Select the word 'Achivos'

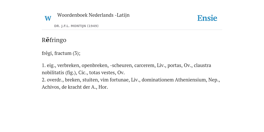pyautogui.click(x=50, y=87)
